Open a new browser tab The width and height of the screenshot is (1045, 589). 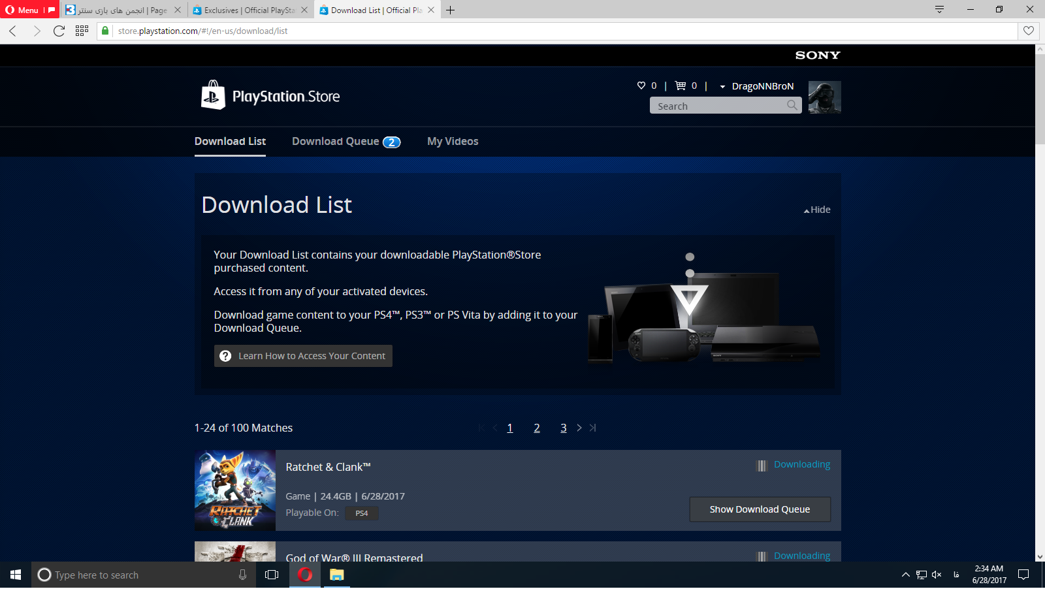click(x=450, y=10)
